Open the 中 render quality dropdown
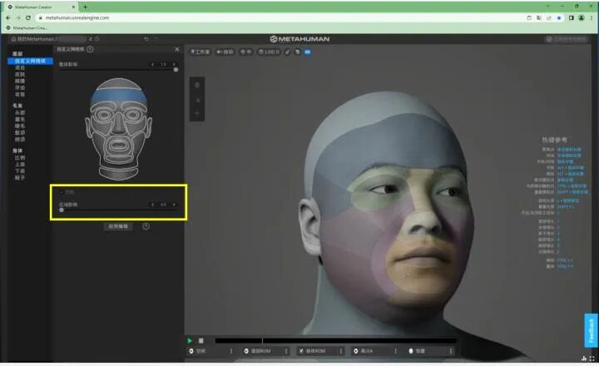 pyautogui.click(x=245, y=52)
